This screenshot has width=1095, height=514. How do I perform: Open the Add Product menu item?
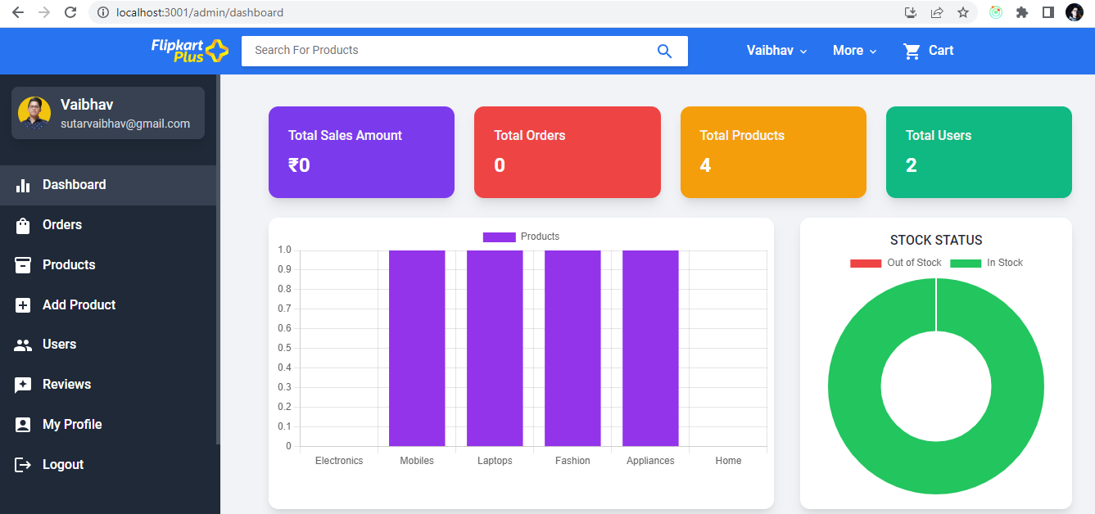coord(79,304)
